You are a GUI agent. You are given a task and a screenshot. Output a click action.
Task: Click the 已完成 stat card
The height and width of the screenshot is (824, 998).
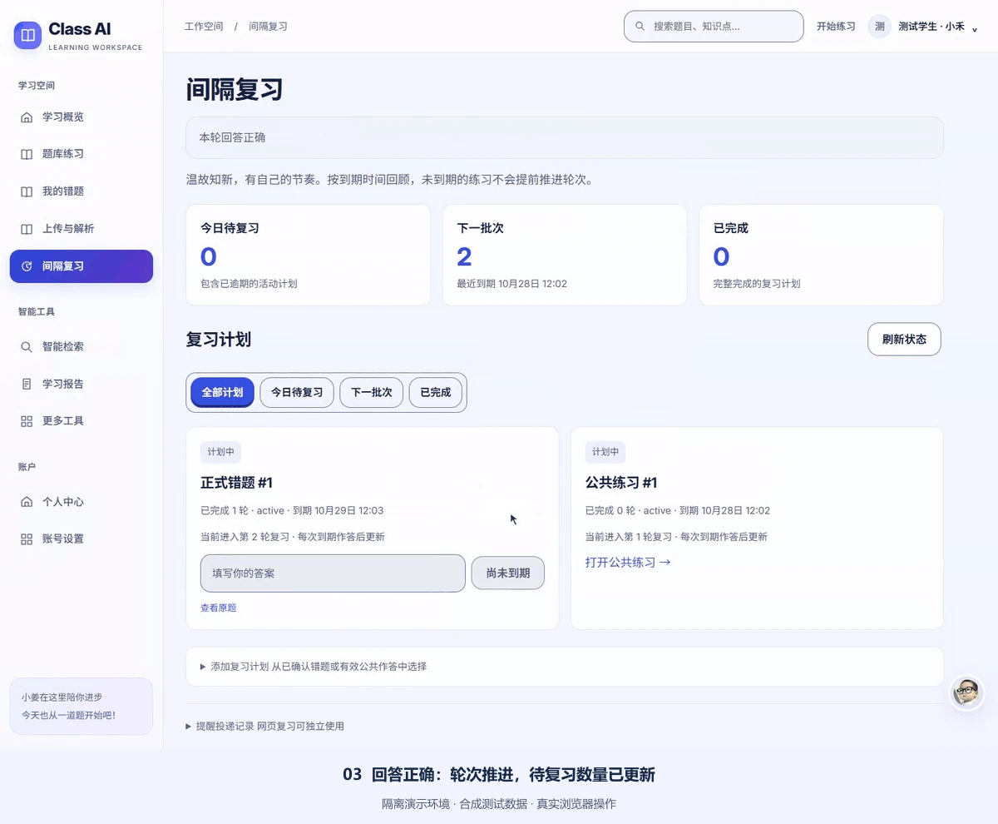coord(821,255)
